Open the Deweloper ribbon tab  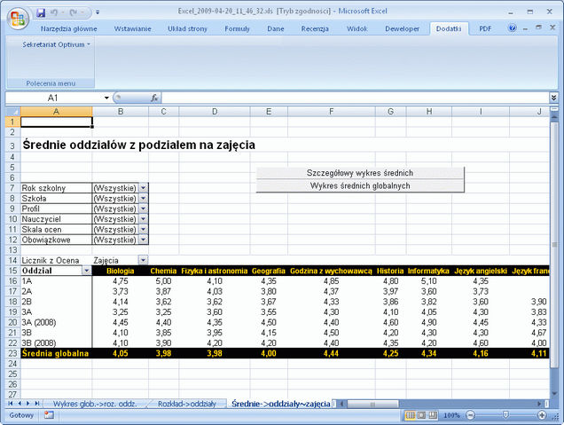402,28
